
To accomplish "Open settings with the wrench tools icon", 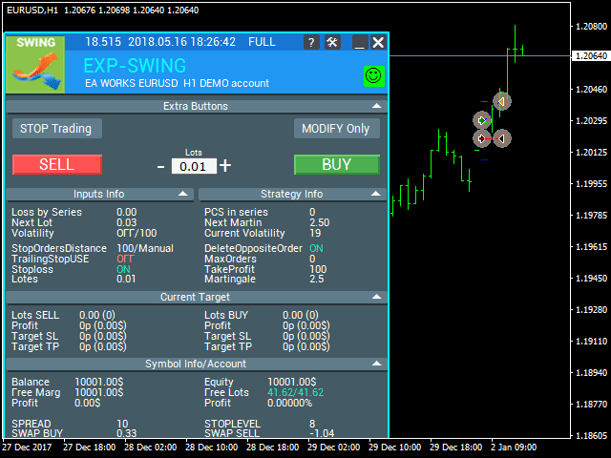I will click(x=332, y=42).
